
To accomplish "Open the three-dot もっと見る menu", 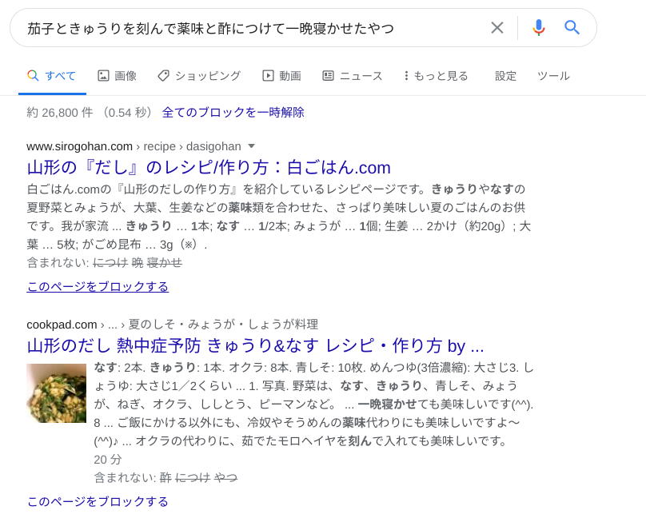I will point(406,76).
